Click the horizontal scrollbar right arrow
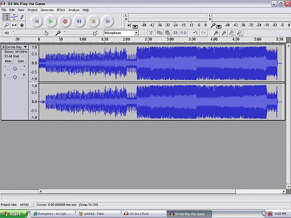This screenshot has height=218, width=291. [284, 192]
